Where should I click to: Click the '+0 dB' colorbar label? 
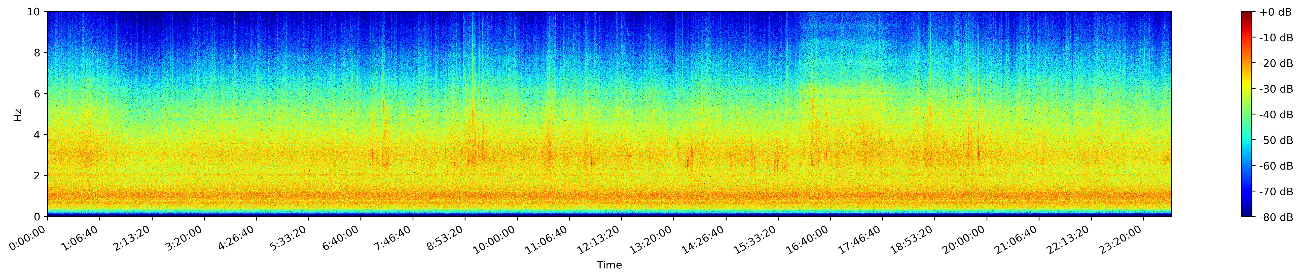(1275, 12)
